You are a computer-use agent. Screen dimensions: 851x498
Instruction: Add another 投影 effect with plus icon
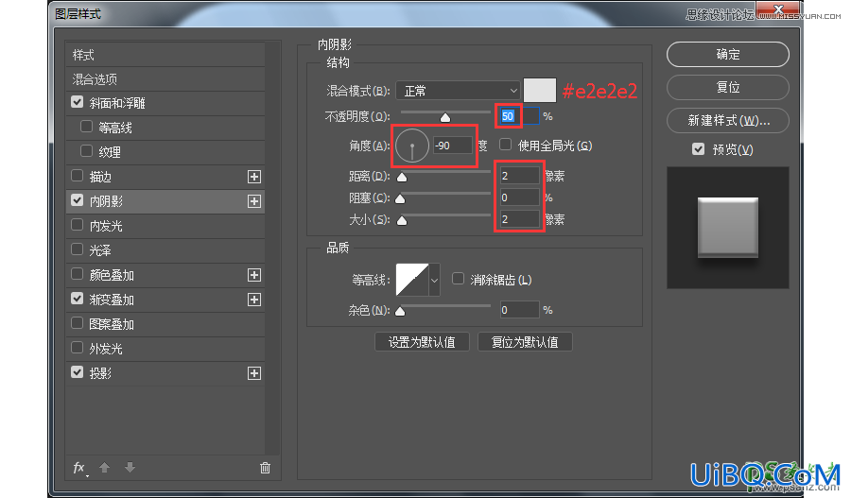coord(254,373)
